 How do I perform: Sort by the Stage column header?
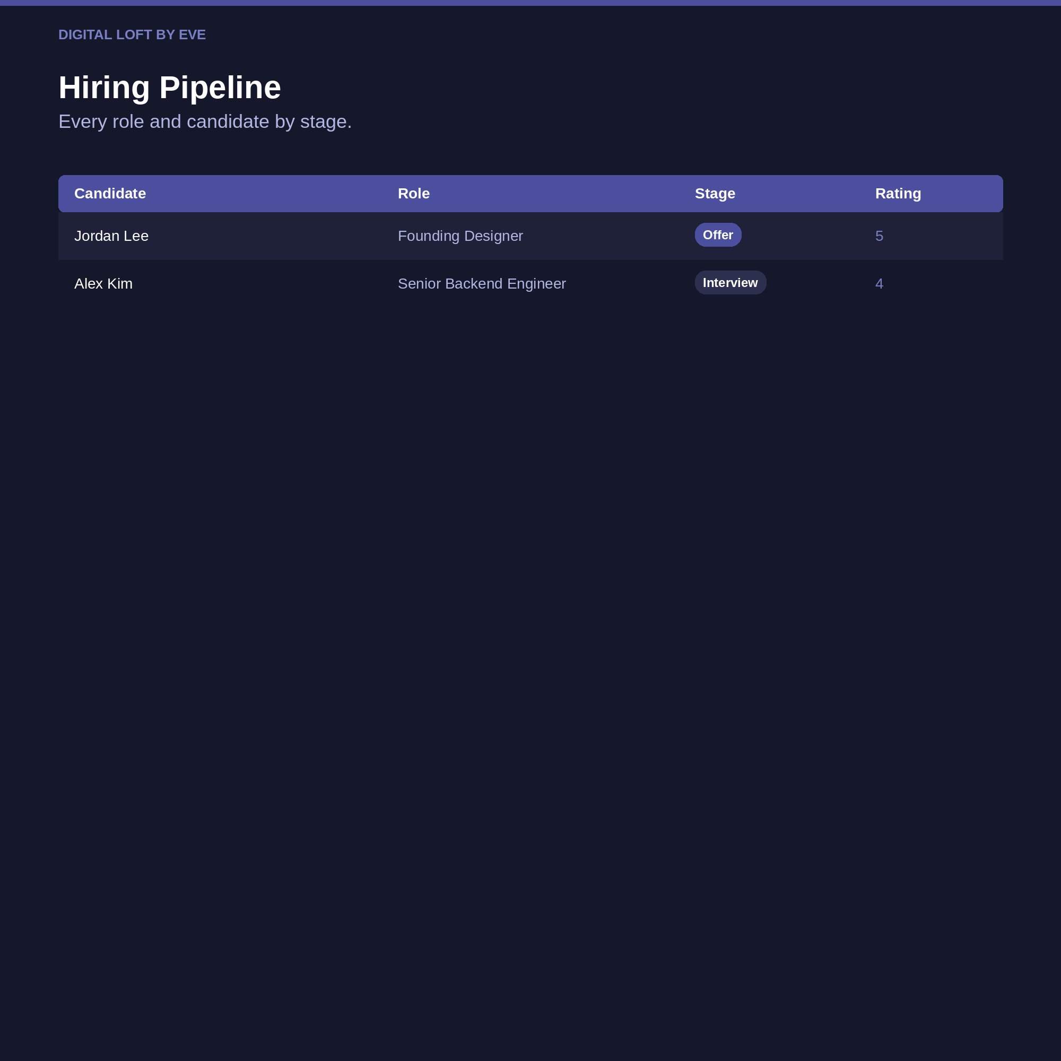715,193
